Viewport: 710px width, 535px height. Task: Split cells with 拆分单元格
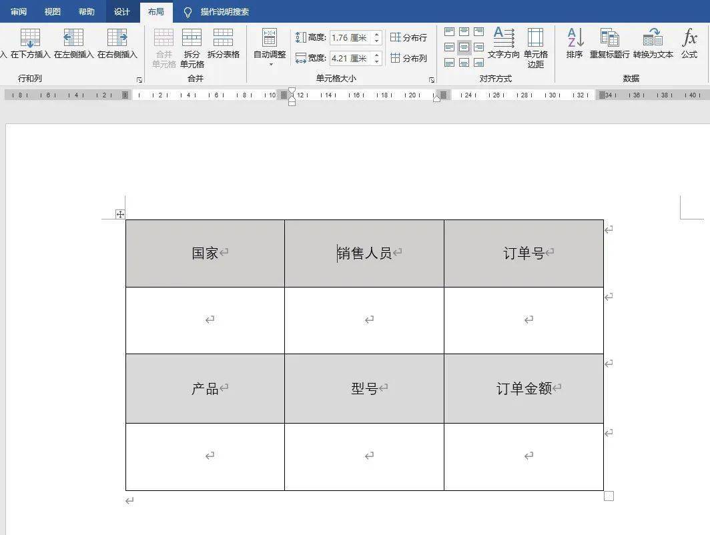pyautogui.click(x=192, y=48)
